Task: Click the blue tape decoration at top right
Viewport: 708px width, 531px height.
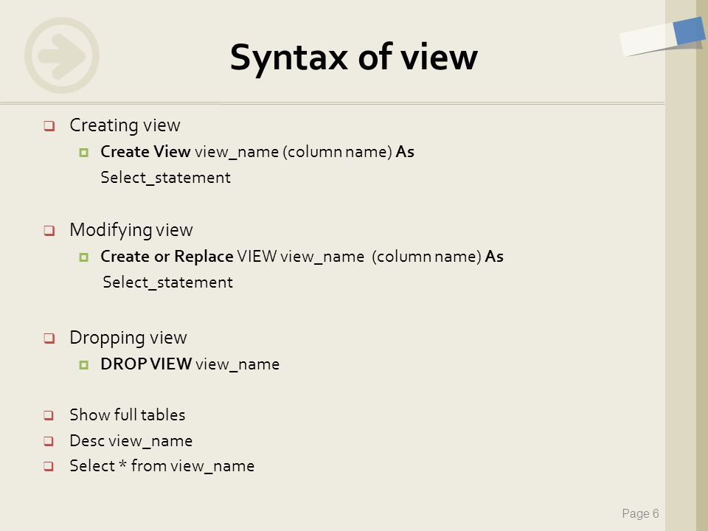Action: point(689,31)
